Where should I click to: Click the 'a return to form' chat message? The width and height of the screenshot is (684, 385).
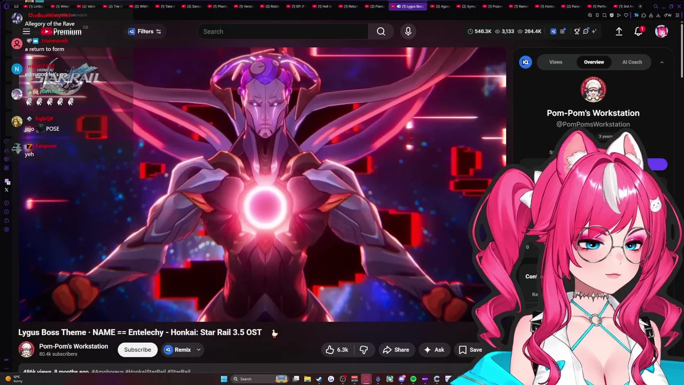point(44,49)
